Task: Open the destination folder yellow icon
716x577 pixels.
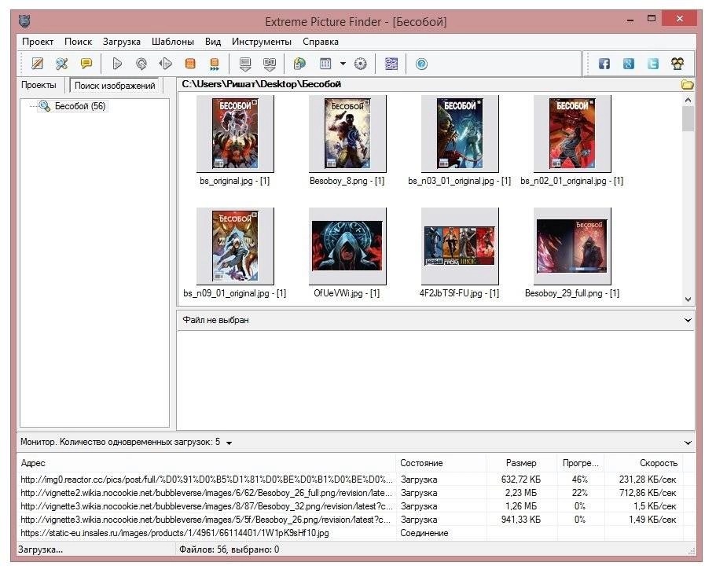Action: (x=687, y=85)
